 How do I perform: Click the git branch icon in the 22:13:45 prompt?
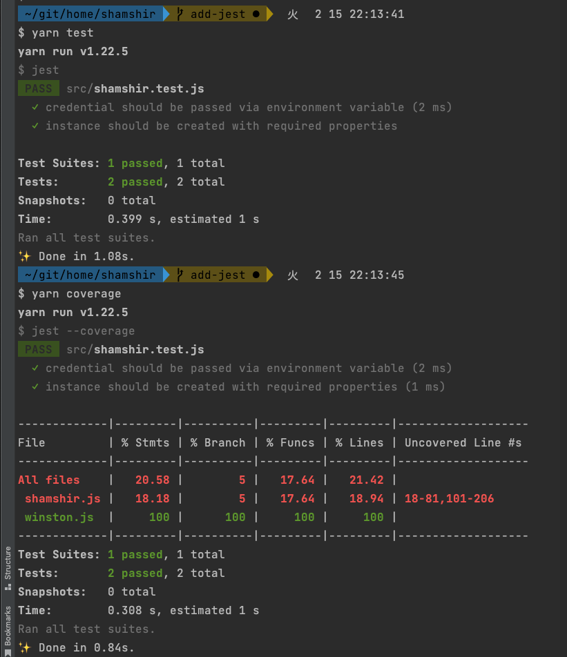(180, 275)
